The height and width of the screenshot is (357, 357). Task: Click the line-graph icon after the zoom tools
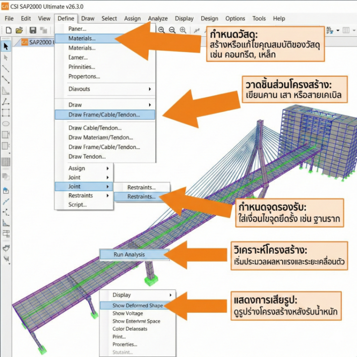click(196, 30)
